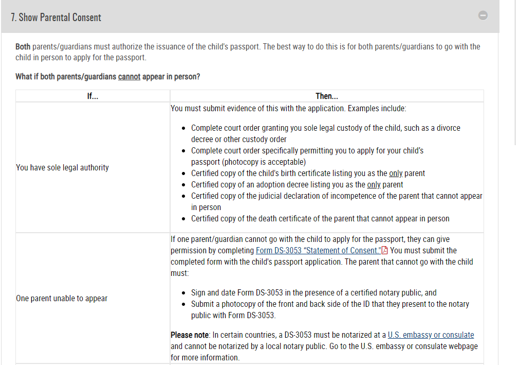Viewport: 519px width, 365px height.
Task: Follow the U.S. embassy or consulate link
Action: pyautogui.click(x=431, y=335)
